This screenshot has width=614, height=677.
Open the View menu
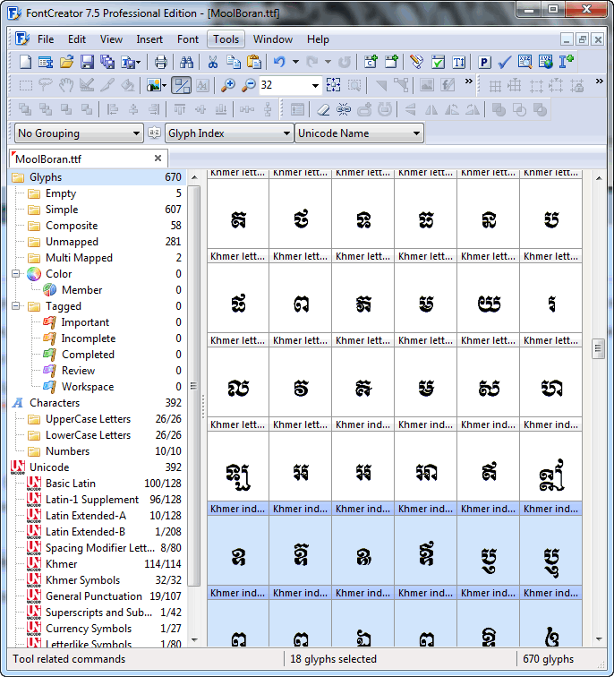(x=111, y=39)
